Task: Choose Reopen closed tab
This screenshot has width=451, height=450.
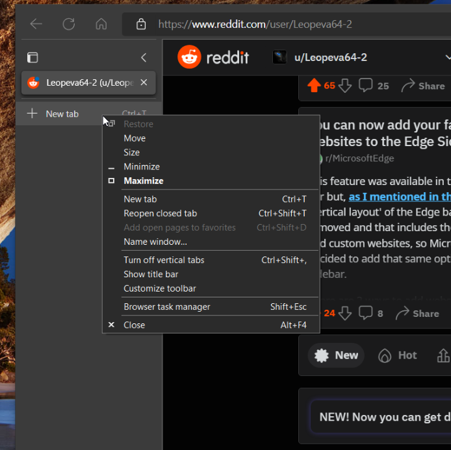Action: 211,213
